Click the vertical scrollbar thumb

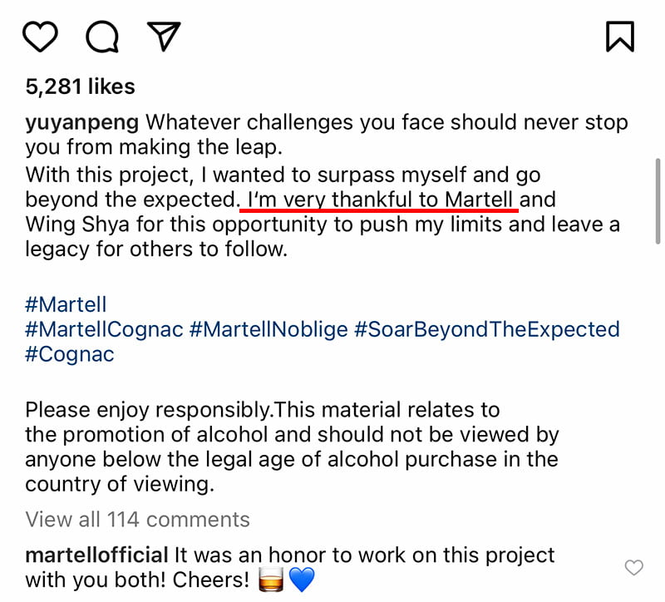pos(658,201)
